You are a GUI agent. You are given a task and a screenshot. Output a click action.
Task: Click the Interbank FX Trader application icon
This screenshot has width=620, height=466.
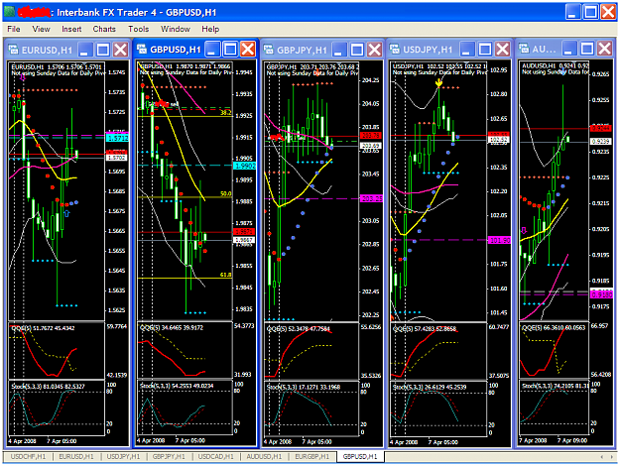point(10,12)
